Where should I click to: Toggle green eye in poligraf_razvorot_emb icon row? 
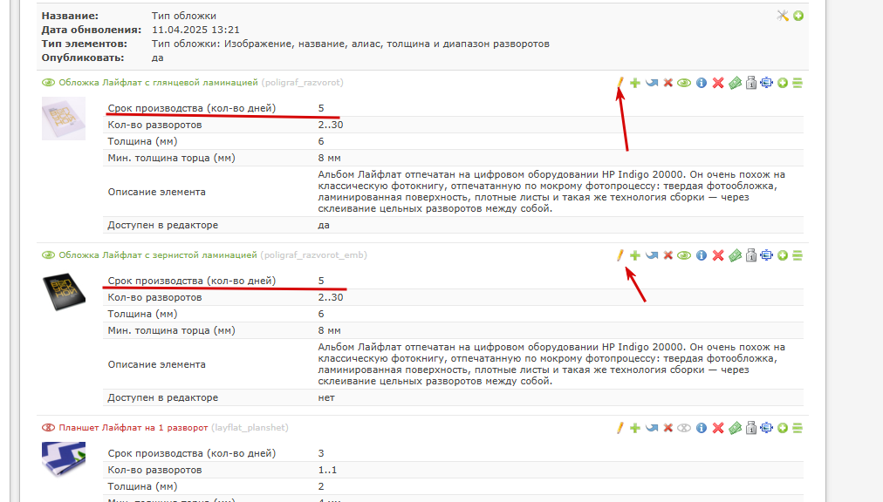684,255
